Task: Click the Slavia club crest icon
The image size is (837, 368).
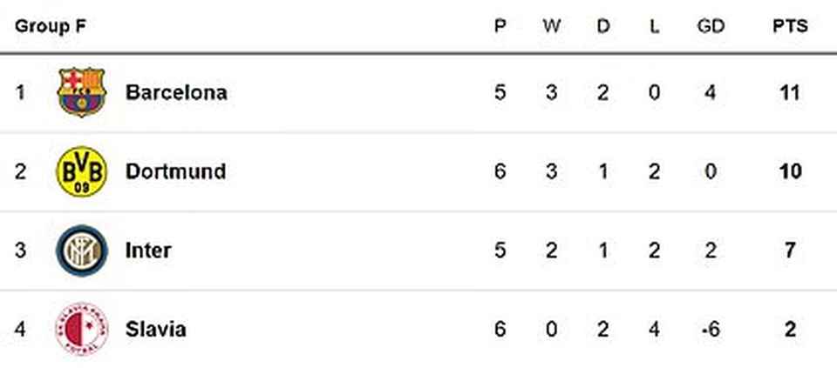Action: 81,330
